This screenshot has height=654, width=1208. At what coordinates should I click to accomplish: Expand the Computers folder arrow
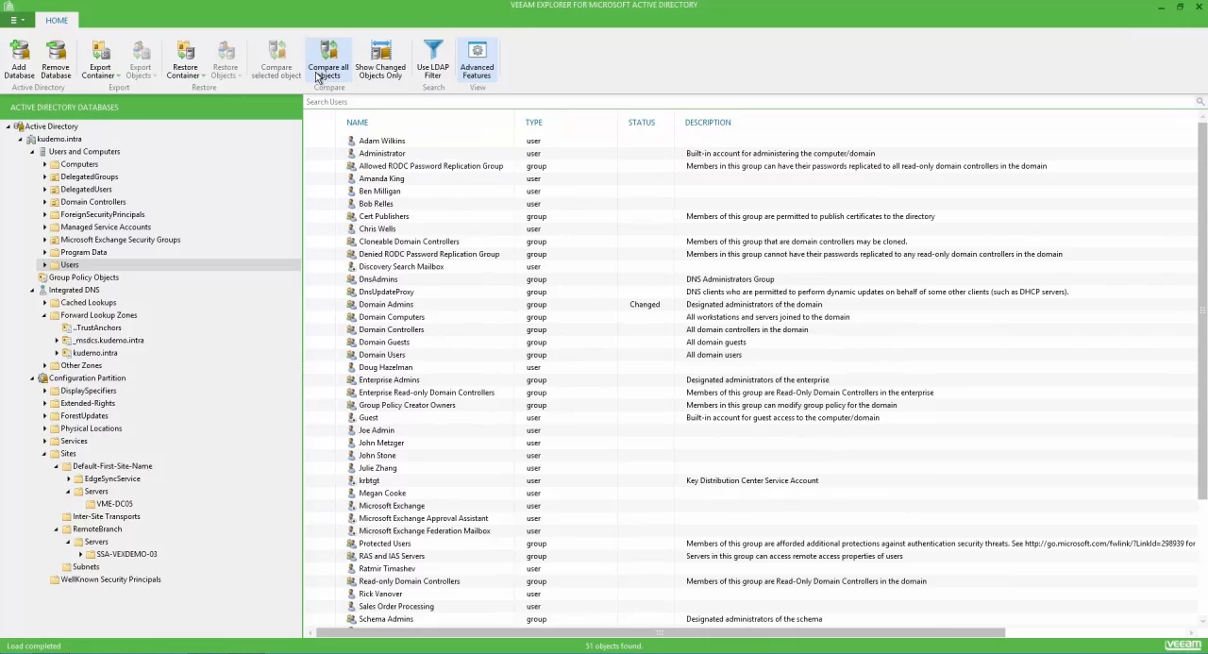pyautogui.click(x=44, y=164)
